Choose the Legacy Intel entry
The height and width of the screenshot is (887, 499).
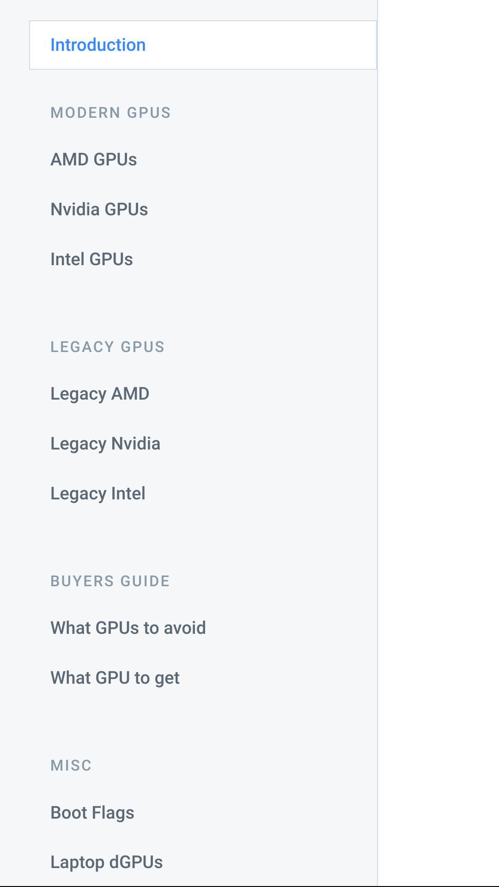pos(98,493)
